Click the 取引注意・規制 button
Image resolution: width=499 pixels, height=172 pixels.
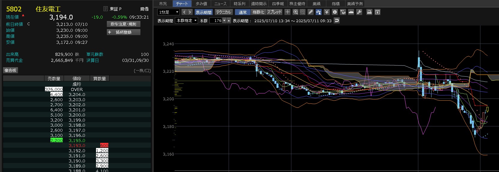[x=123, y=24]
